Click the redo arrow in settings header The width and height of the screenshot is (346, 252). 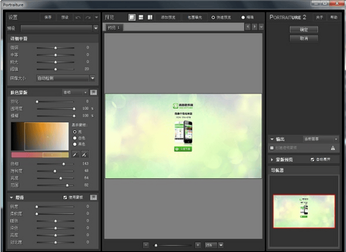tap(88, 17)
